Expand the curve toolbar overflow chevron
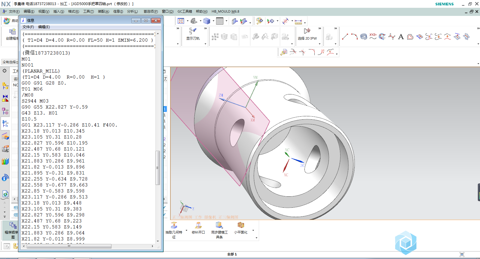480x259 pixels. [x=478, y=28]
